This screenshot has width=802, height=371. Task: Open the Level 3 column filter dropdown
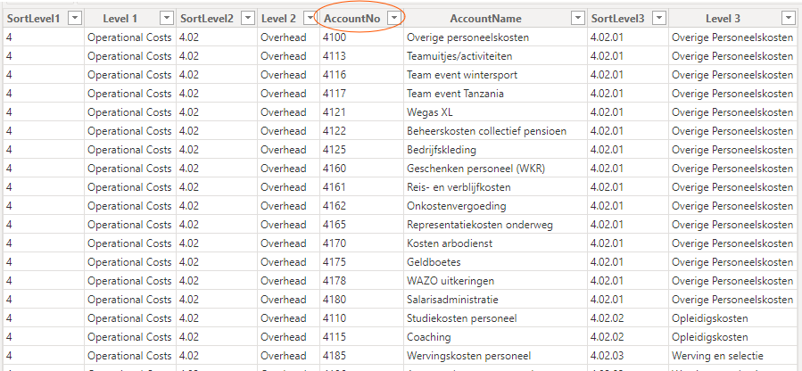tap(788, 19)
